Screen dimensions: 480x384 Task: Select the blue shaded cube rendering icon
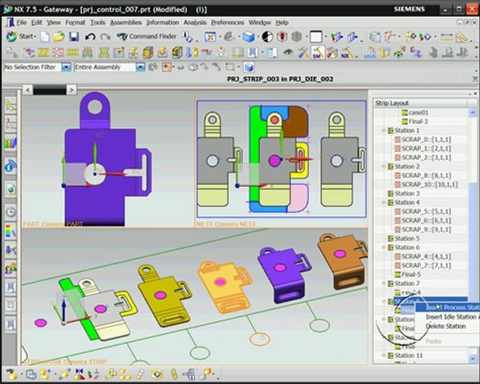(249, 37)
